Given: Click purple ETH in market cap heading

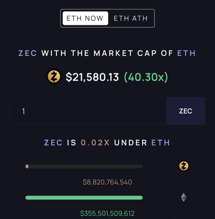Looking at the screenshot, I should tap(186, 53).
